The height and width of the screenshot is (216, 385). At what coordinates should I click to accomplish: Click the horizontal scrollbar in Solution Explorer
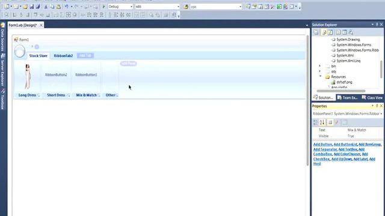(x=341, y=91)
